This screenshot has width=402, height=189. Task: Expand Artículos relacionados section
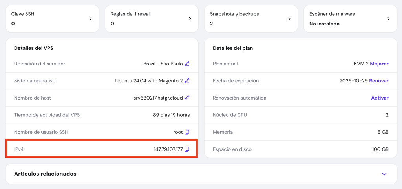tap(384, 174)
